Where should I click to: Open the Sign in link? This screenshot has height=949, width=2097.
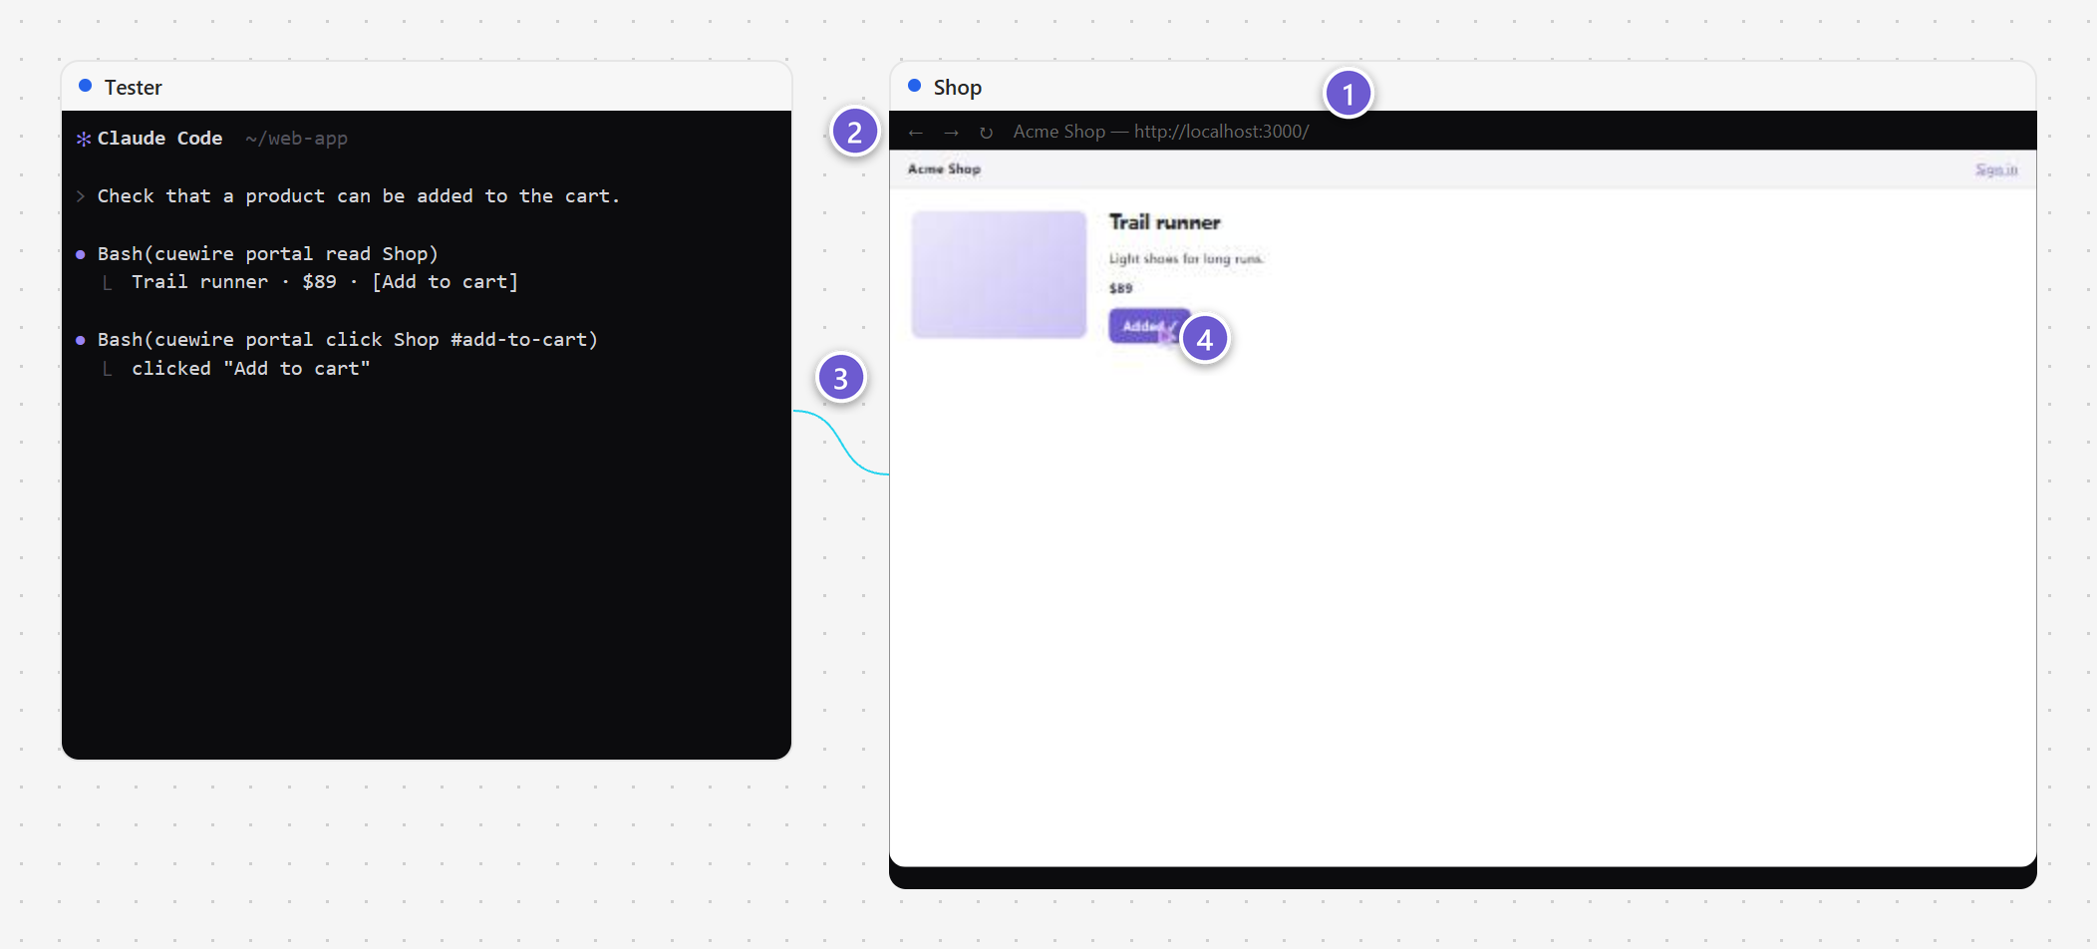tap(1996, 169)
